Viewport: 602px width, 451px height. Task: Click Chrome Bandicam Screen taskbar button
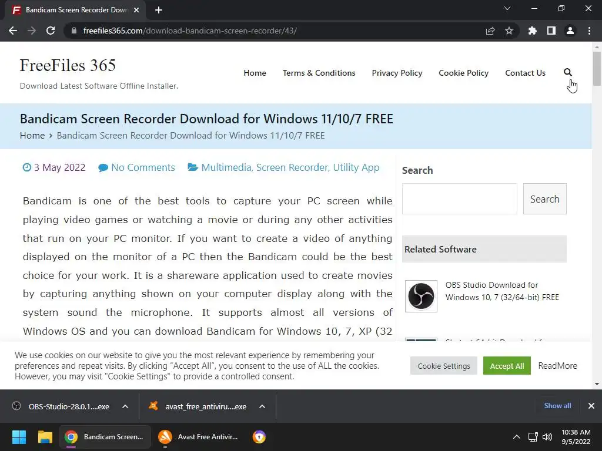pyautogui.click(x=105, y=437)
